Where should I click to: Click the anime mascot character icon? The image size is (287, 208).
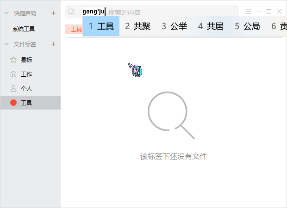click(135, 70)
